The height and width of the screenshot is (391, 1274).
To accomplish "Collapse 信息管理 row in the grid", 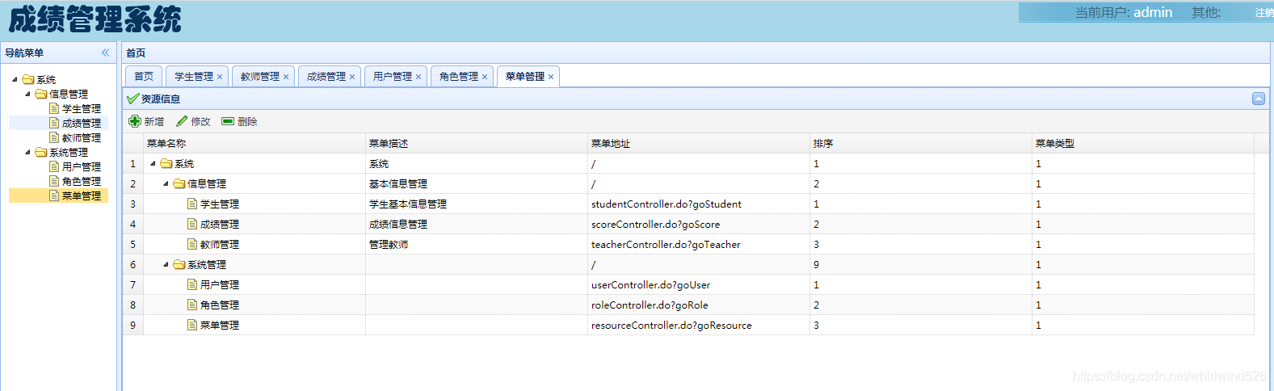I will point(166,183).
